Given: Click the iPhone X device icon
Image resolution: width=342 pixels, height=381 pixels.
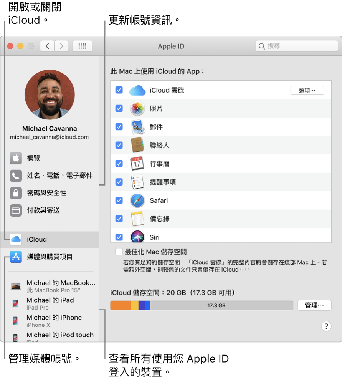Looking at the screenshot, I should [15, 321].
